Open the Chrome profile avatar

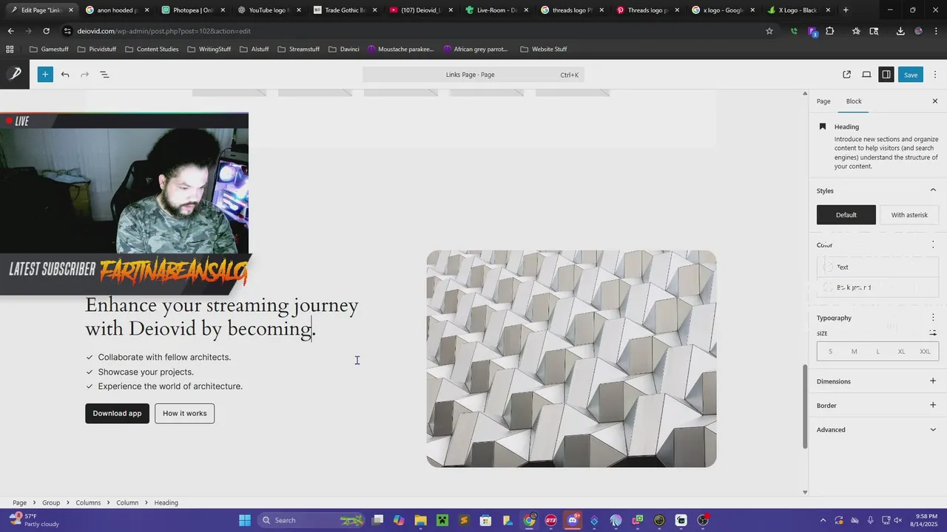click(x=918, y=31)
